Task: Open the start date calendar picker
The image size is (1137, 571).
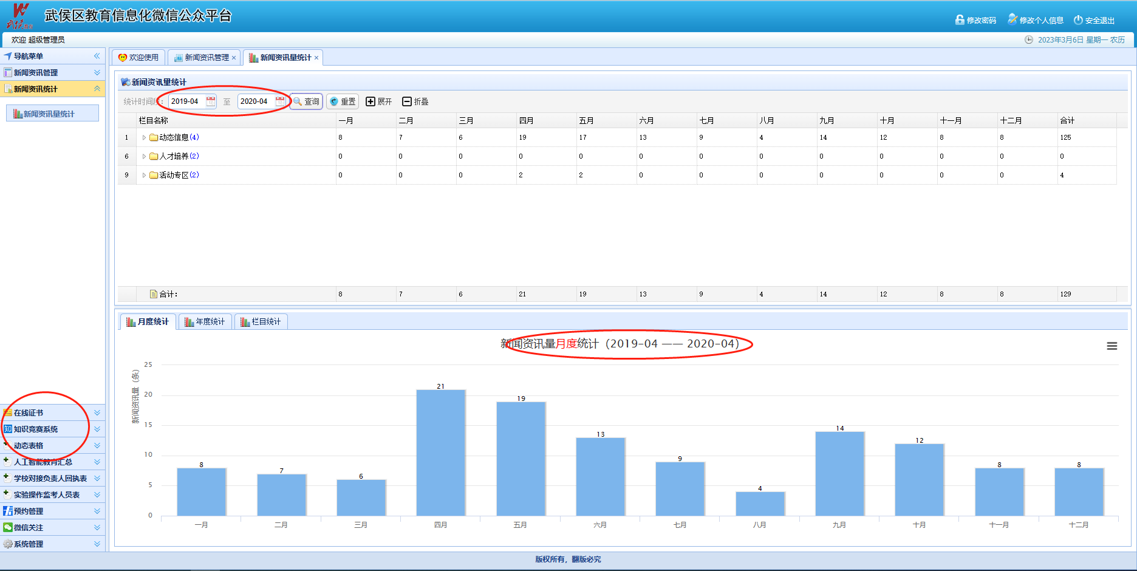Action: tap(211, 101)
